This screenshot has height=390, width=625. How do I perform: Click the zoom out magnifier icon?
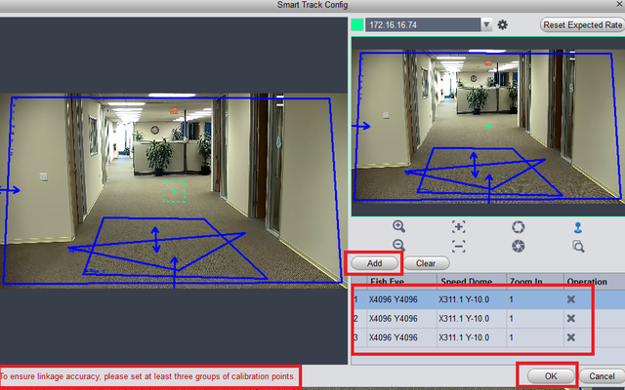pos(399,245)
